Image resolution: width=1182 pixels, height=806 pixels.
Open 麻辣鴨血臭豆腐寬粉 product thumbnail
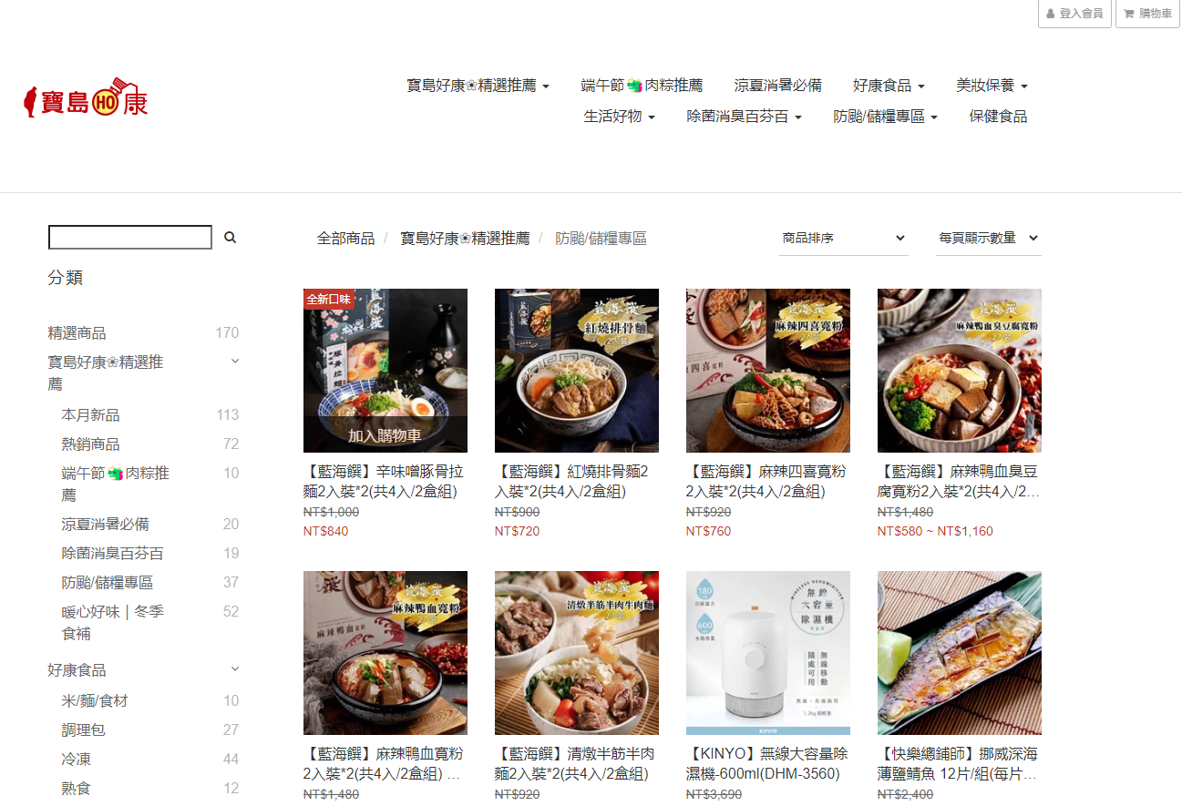pos(960,371)
